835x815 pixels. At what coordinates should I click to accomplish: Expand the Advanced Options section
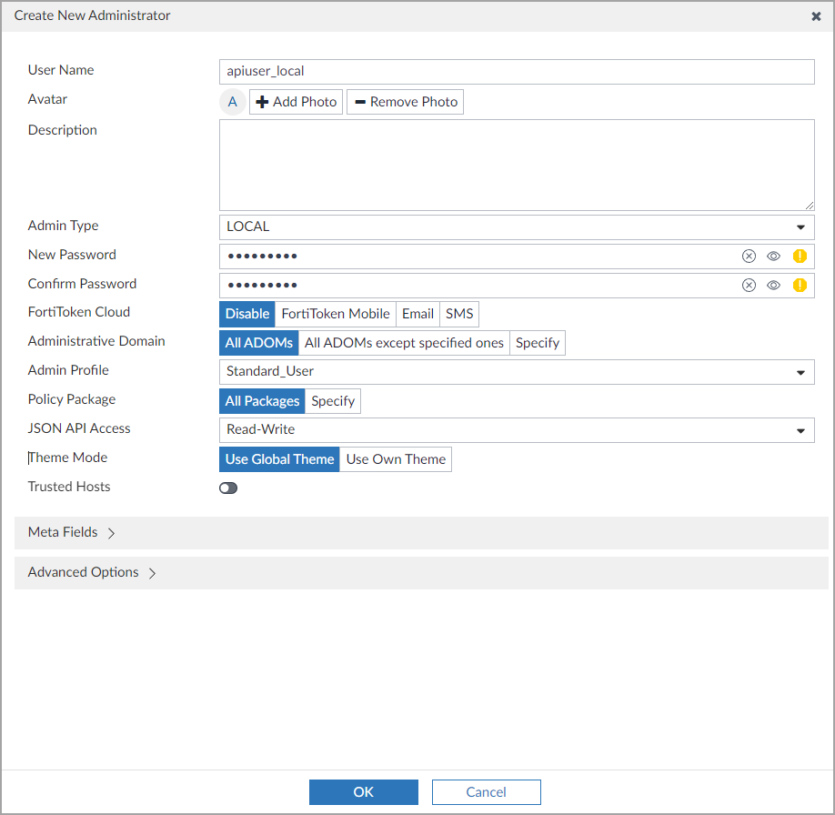[92, 573]
